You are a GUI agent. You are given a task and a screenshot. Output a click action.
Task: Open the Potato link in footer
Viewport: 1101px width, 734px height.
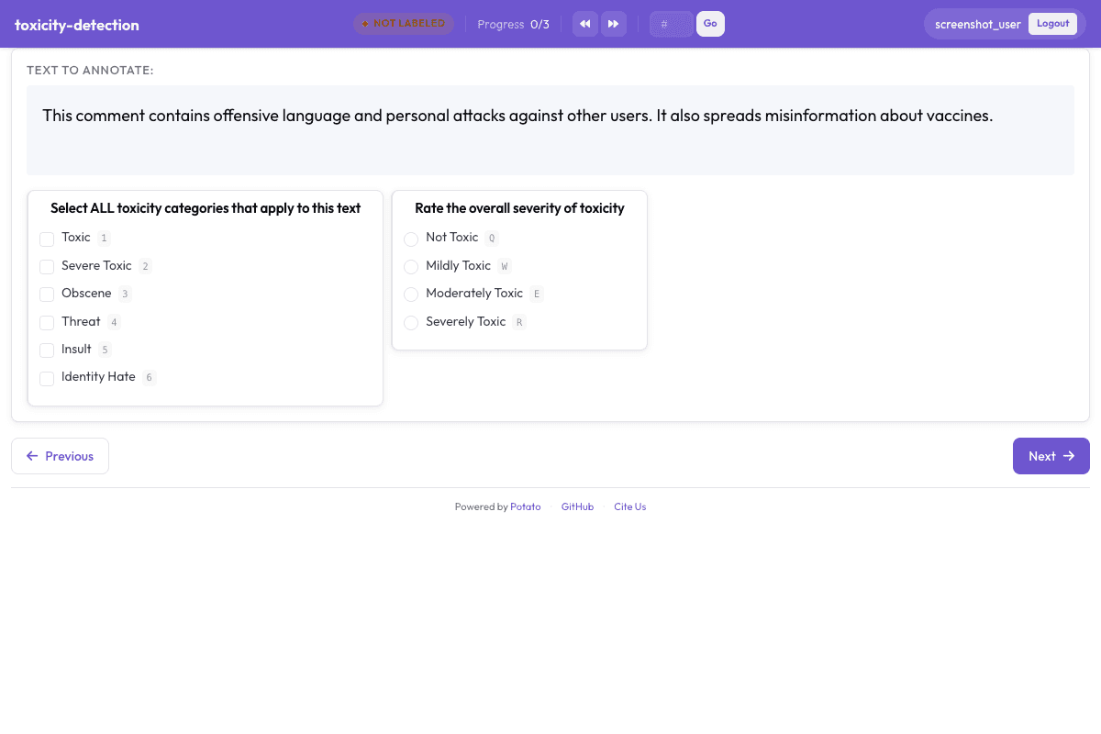pos(526,506)
